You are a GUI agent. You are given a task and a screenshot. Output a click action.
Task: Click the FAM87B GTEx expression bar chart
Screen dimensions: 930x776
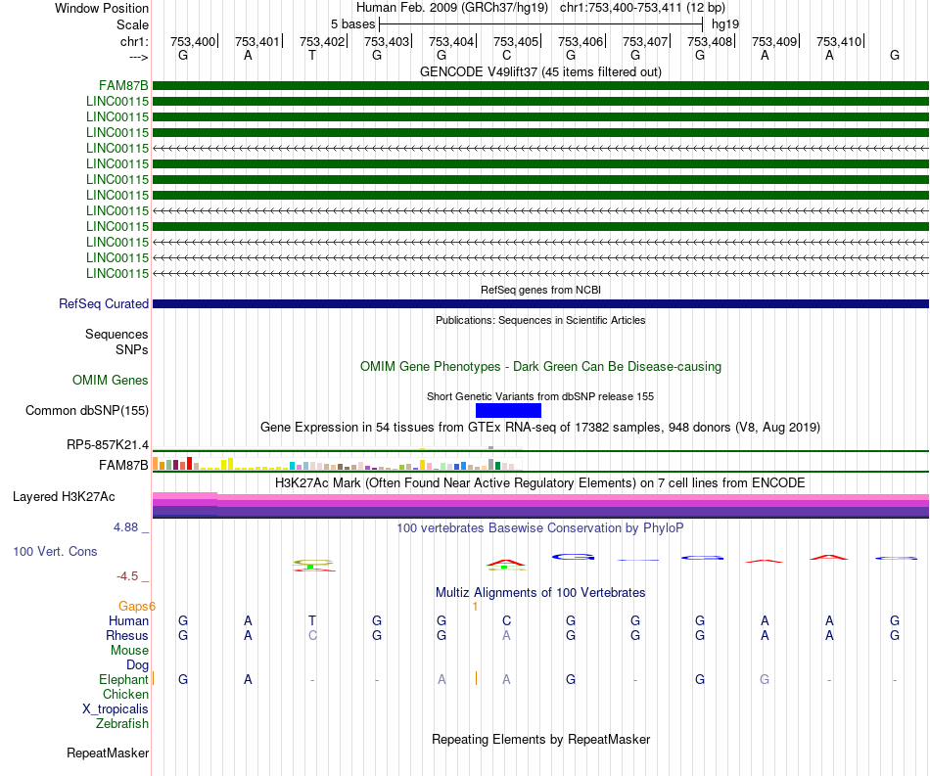tap(337, 464)
